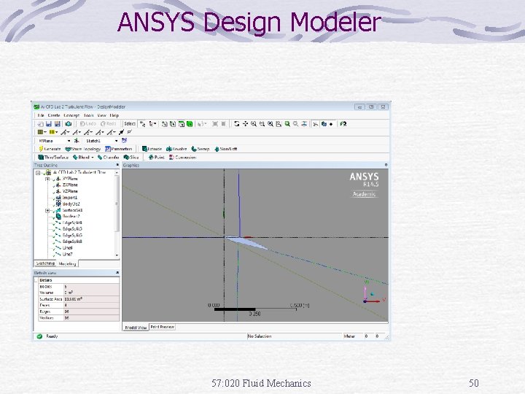Click the Save project icon
Viewport: 525px width, 394px height.
pyautogui.click(x=49, y=124)
